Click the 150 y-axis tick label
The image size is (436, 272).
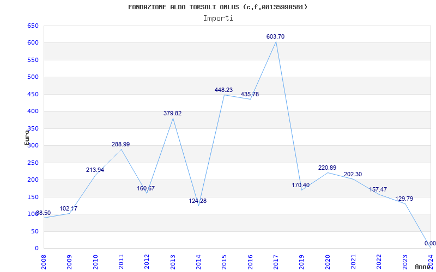click(x=33, y=197)
